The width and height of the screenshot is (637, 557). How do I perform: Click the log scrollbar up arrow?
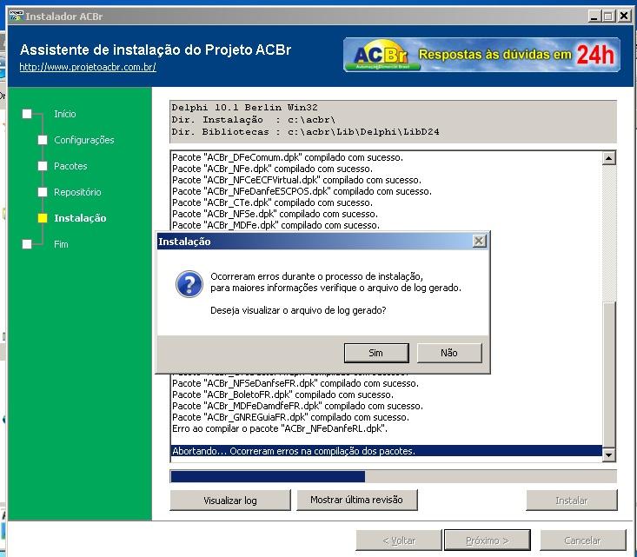coord(608,158)
